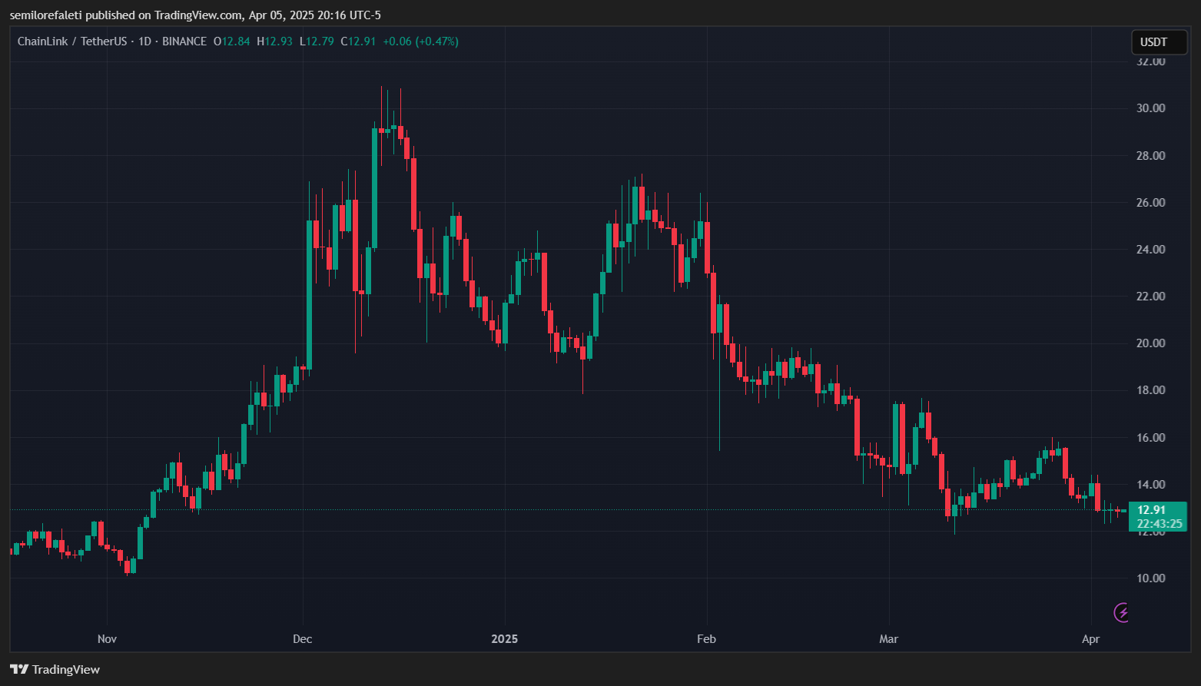
Task: Click the 30.00 price axis label
Action: [x=1150, y=108]
